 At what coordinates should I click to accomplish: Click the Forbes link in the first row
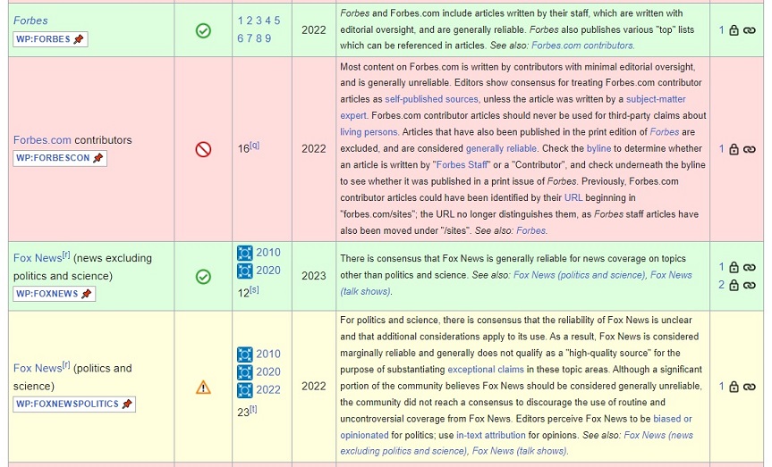tap(30, 21)
